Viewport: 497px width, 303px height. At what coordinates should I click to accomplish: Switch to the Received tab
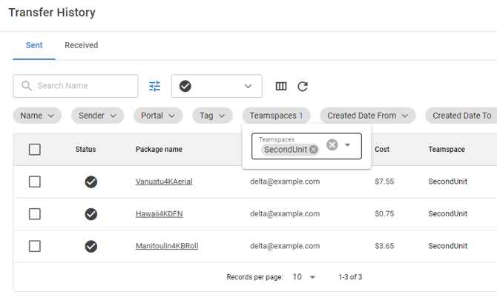pos(81,45)
